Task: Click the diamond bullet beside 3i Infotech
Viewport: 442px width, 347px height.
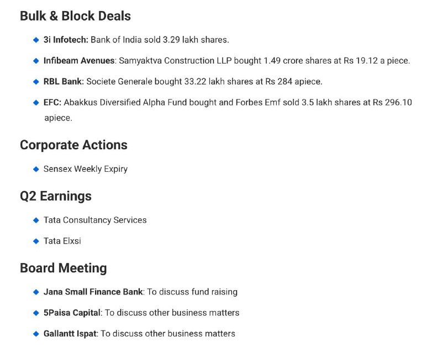Action: (x=36, y=40)
